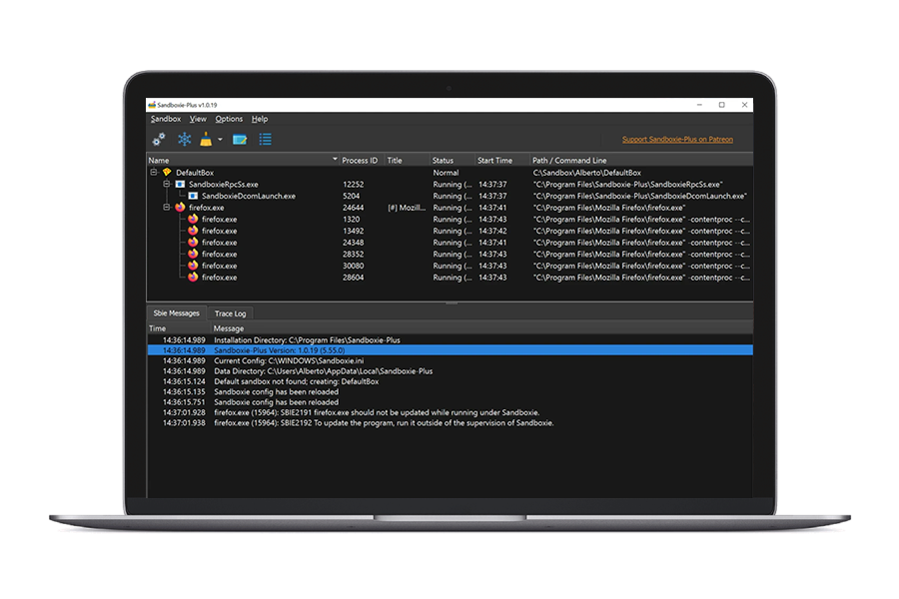Select the DefaultBox row name

click(x=195, y=173)
